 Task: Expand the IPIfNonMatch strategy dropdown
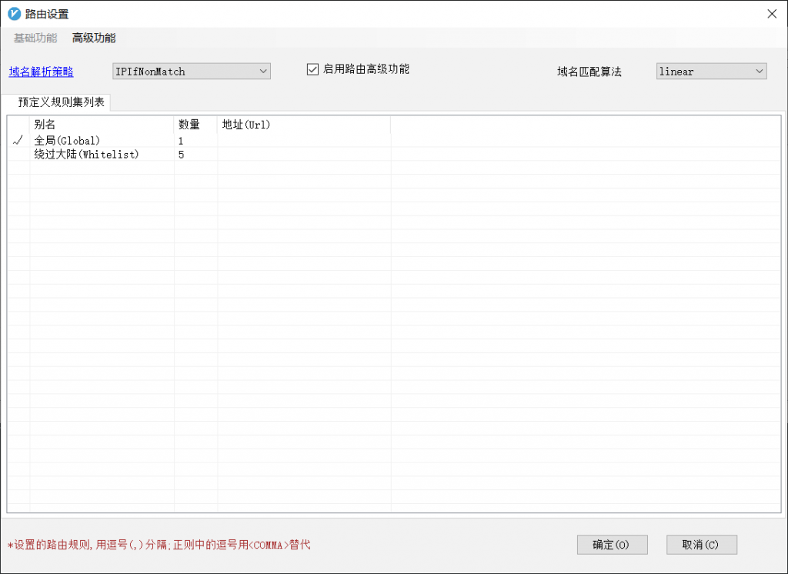pos(263,72)
